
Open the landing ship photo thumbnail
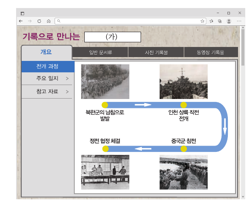tap(183, 82)
